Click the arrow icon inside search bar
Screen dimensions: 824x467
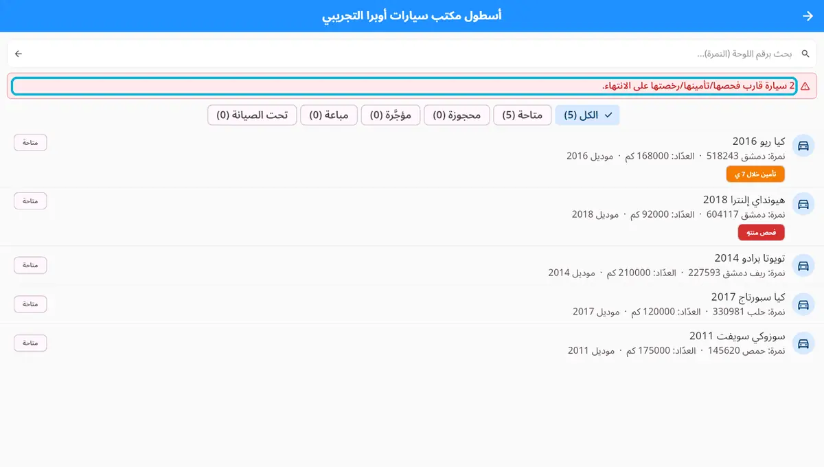click(19, 54)
